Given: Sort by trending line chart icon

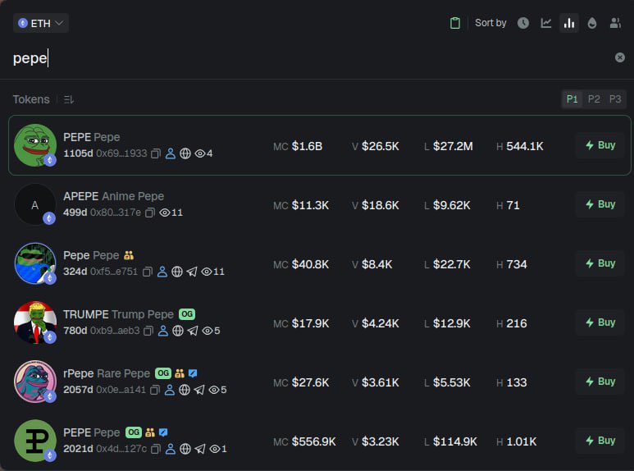Looking at the screenshot, I should click(546, 23).
